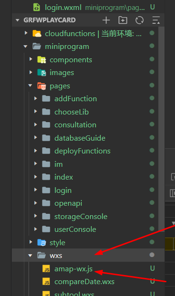Expand the im folder arrow
The image size is (175, 296).
[36, 163]
